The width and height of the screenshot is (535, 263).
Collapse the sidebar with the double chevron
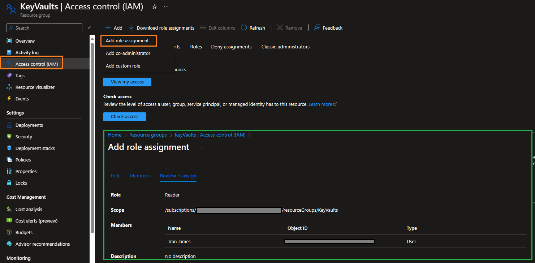pyautogui.click(x=89, y=28)
